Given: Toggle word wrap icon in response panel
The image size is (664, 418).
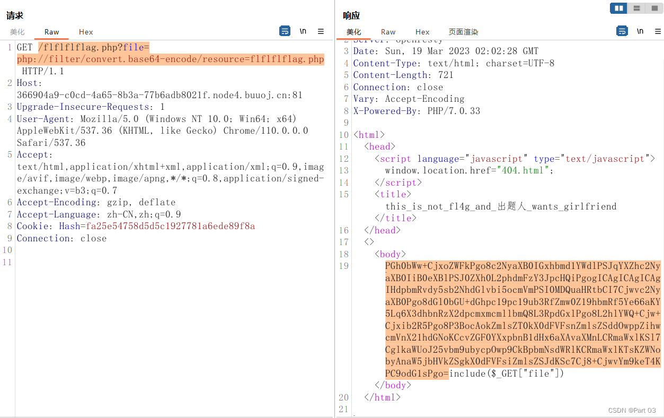Looking at the screenshot, I should (622, 31).
